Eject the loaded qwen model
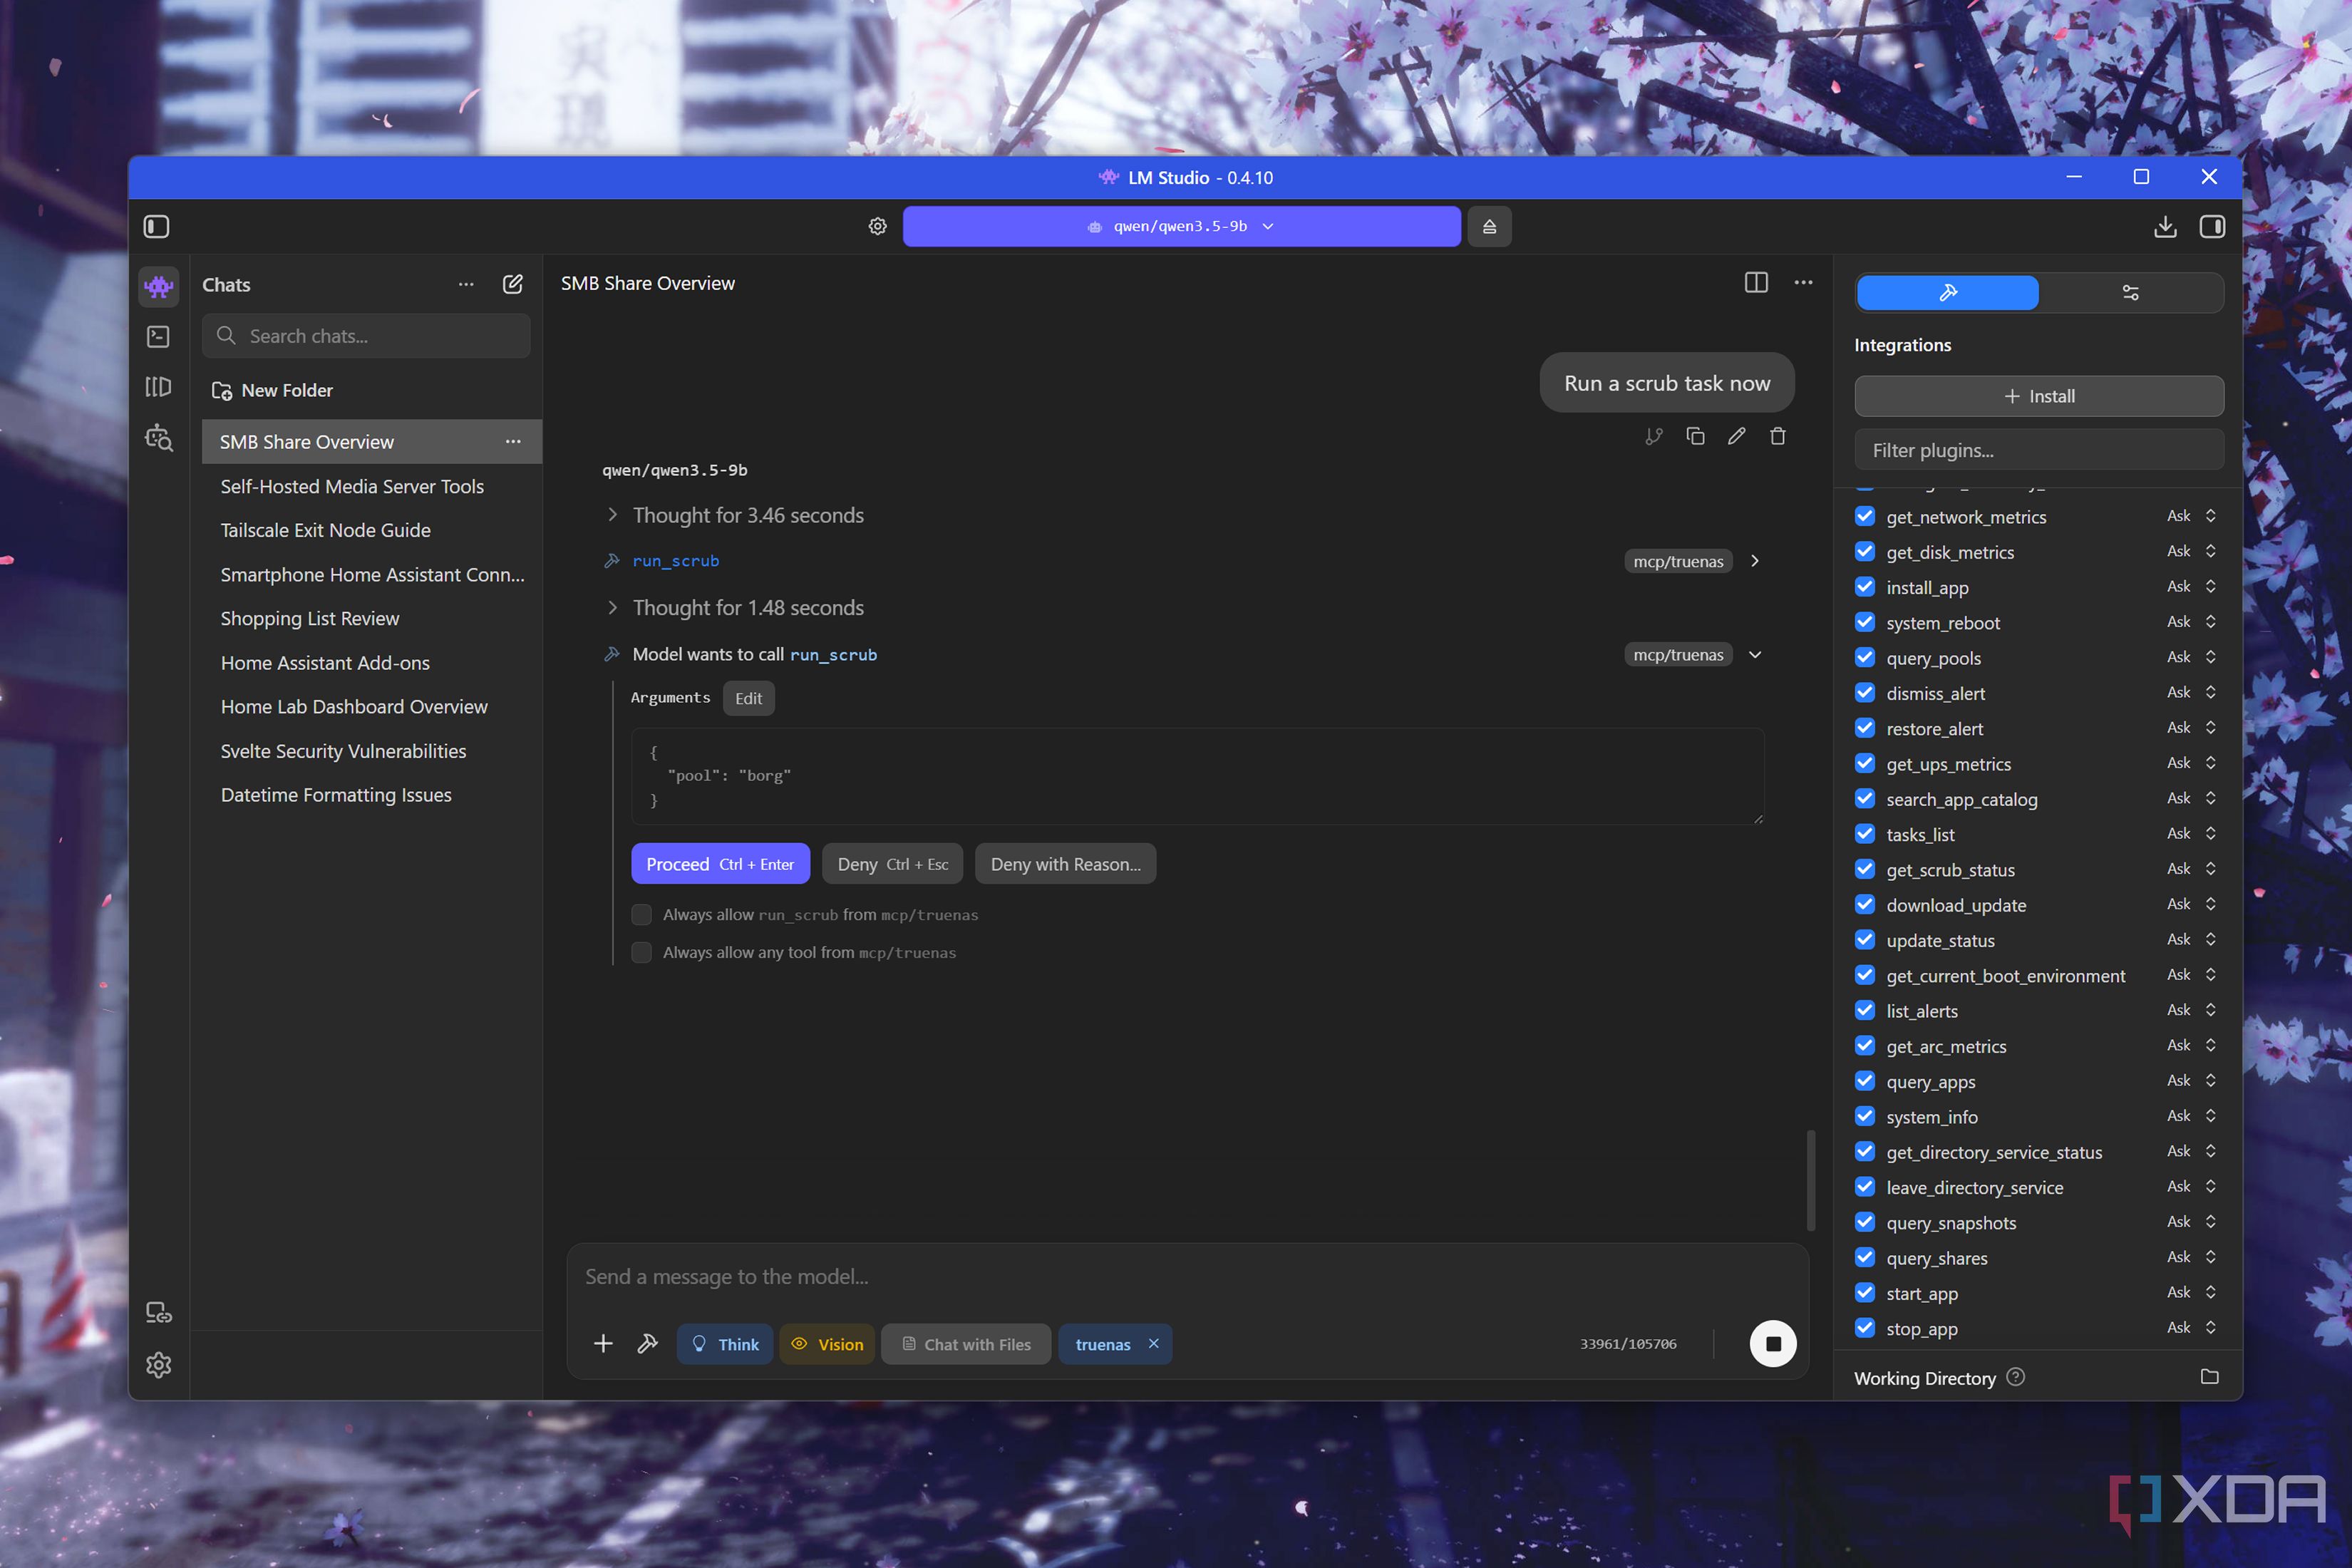Viewport: 2352px width, 1568px height. click(x=1489, y=227)
